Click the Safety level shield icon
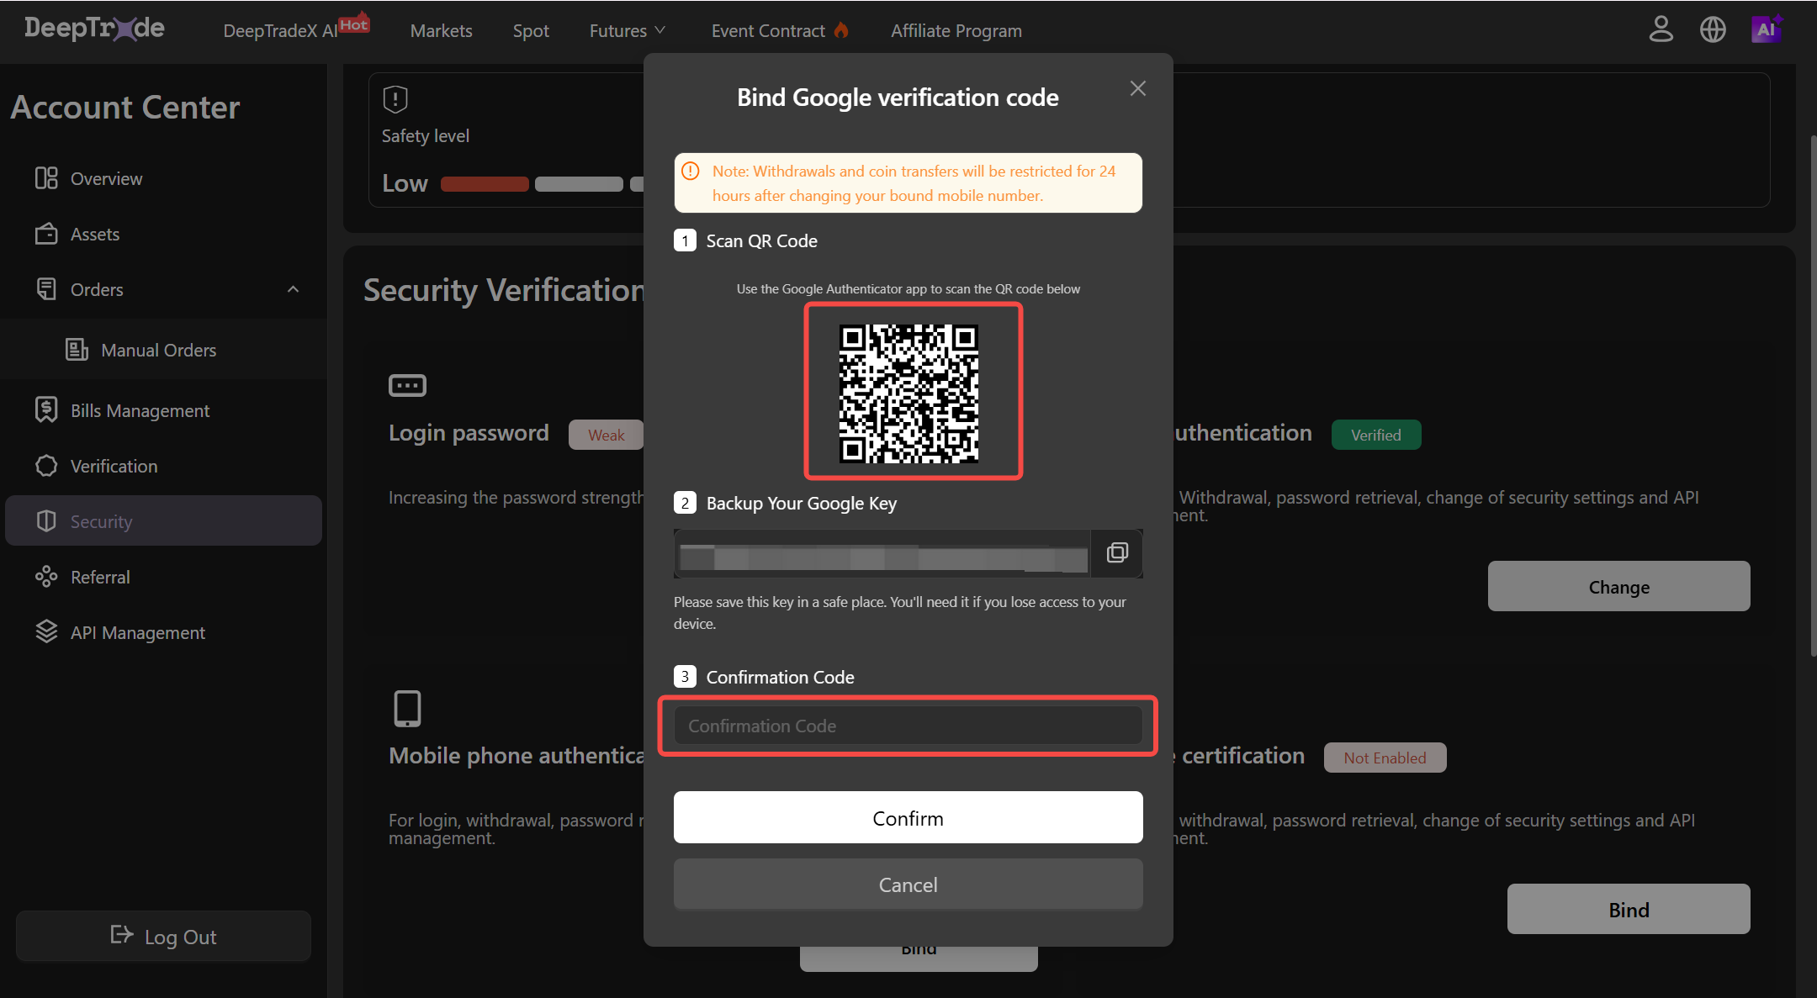 (395, 99)
